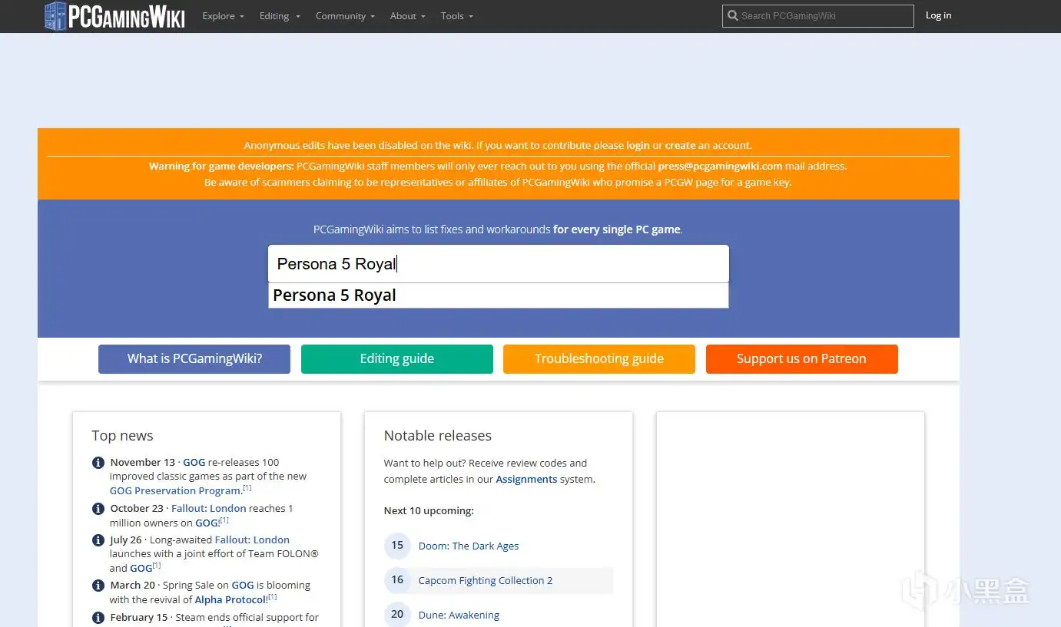1061x627 pixels.
Task: Open the Alpha Protocol link
Action: pyautogui.click(x=230, y=600)
